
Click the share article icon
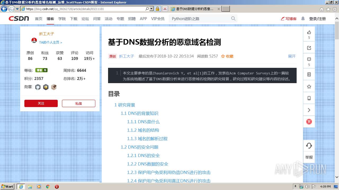tap(309, 48)
